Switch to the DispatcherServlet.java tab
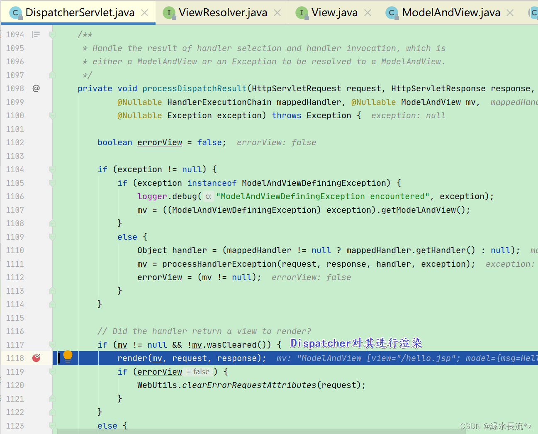This screenshot has height=434, width=538. (x=78, y=12)
